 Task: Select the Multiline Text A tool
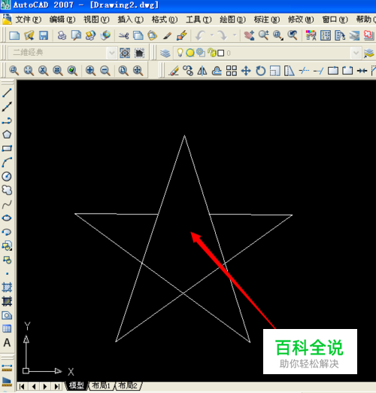tap(7, 343)
